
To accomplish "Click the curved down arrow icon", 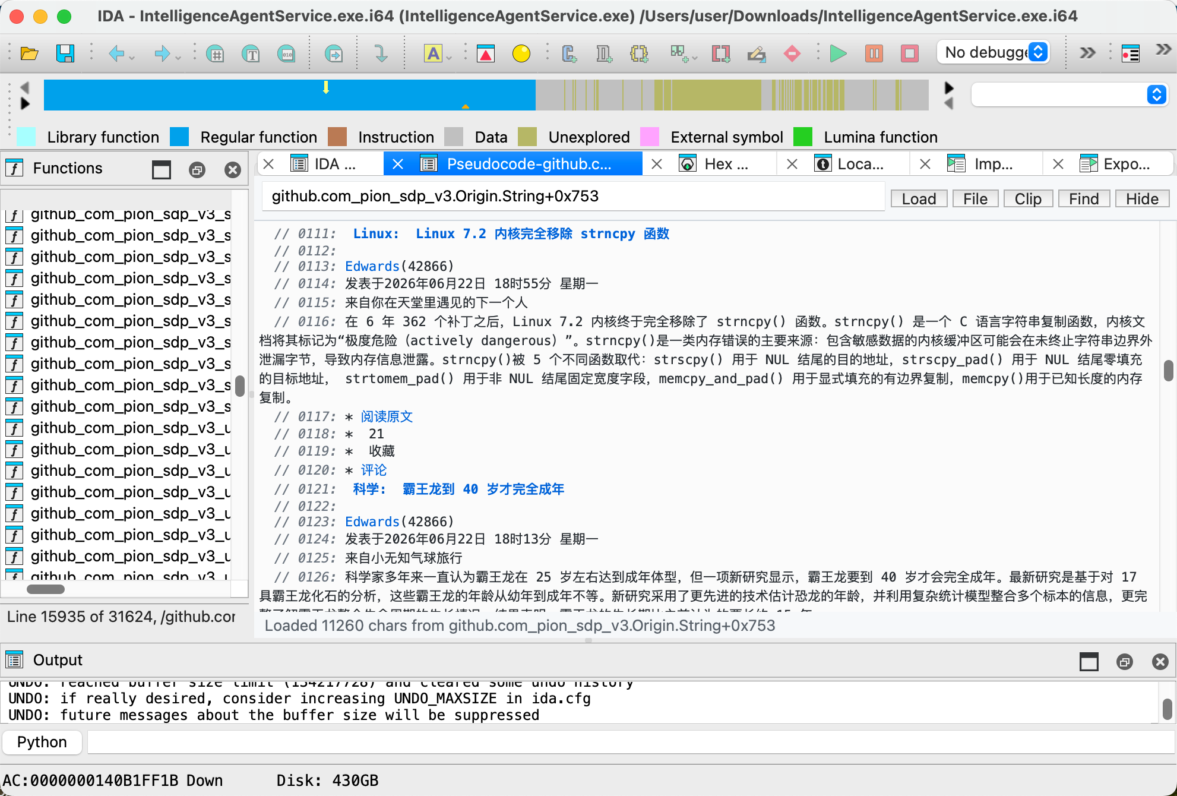I will [381, 54].
